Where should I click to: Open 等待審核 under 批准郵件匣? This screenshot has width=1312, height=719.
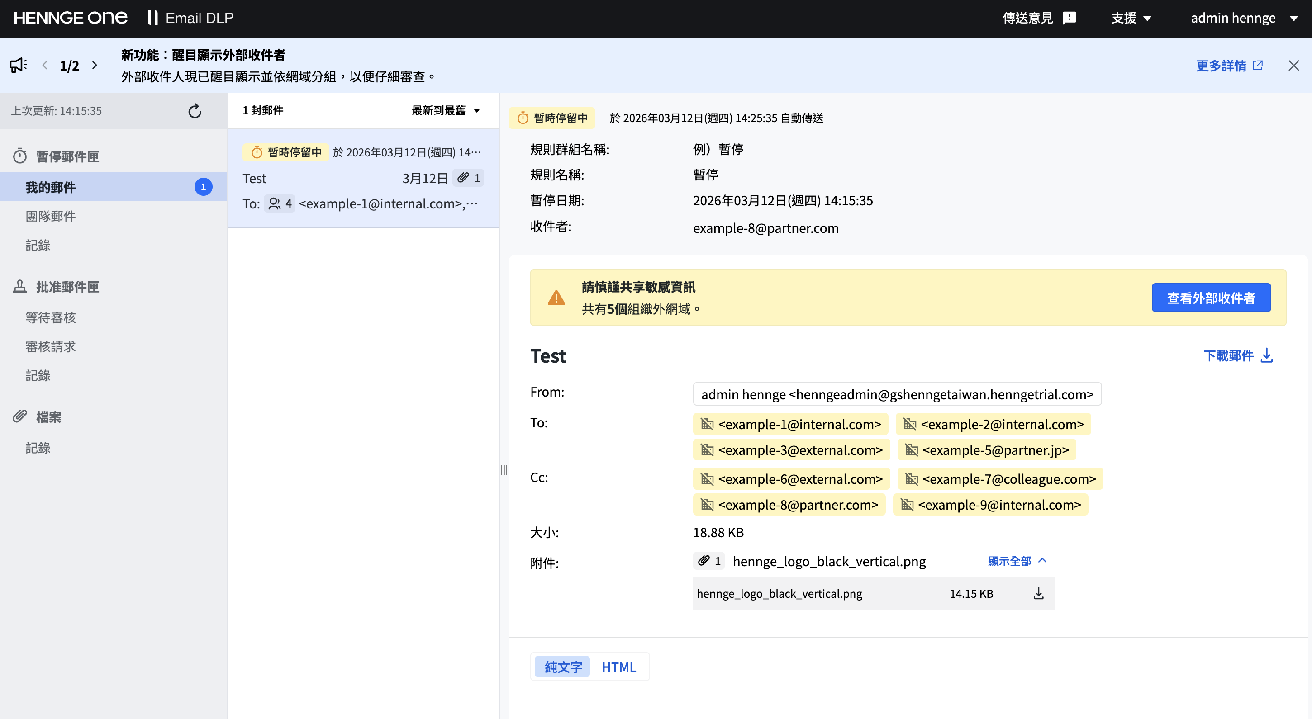tap(50, 317)
